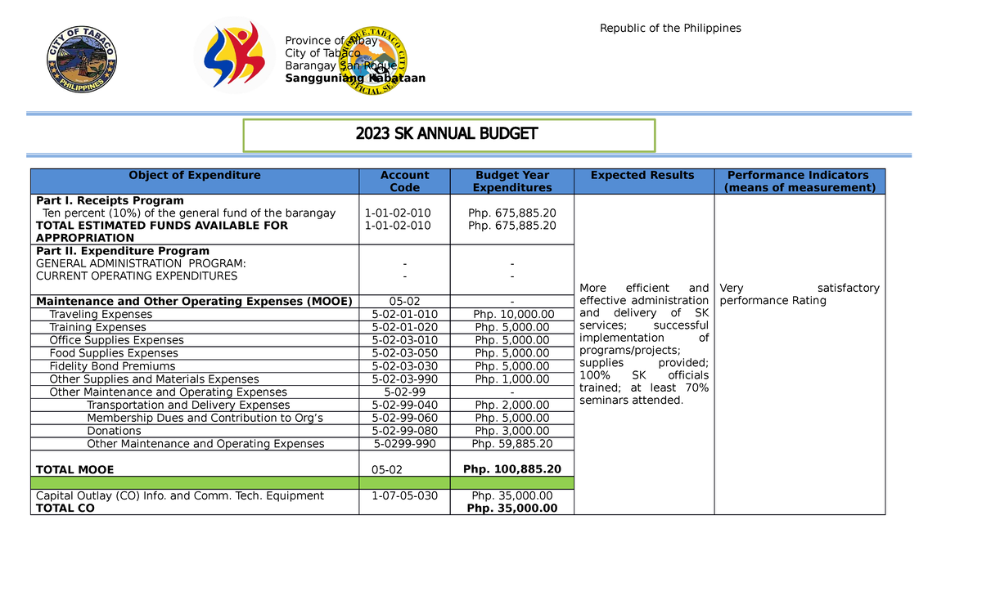
Task: Select the Object of Expenditure column header
Action: pos(194,175)
